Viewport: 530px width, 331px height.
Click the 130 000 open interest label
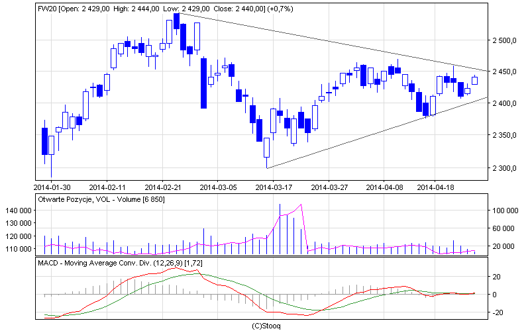(x=19, y=224)
